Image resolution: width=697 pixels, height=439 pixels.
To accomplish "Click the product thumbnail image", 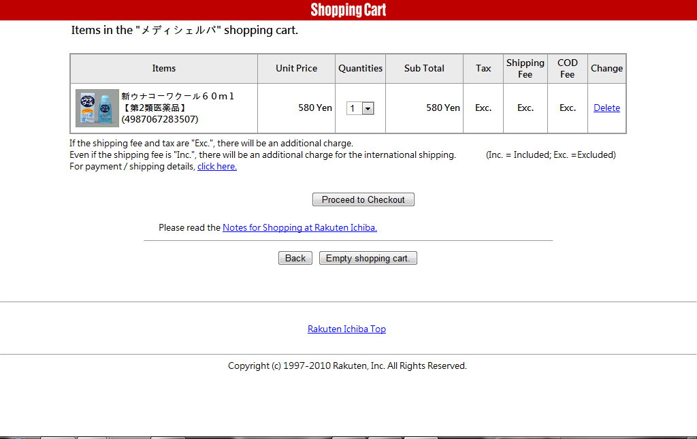I will pos(97,108).
